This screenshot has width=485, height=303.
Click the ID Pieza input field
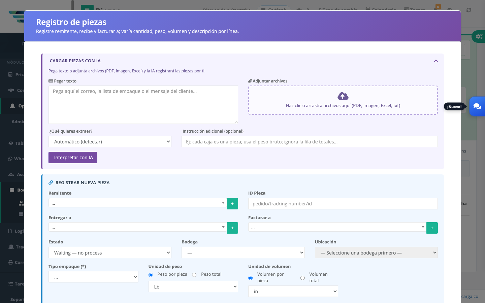pyautogui.click(x=343, y=204)
